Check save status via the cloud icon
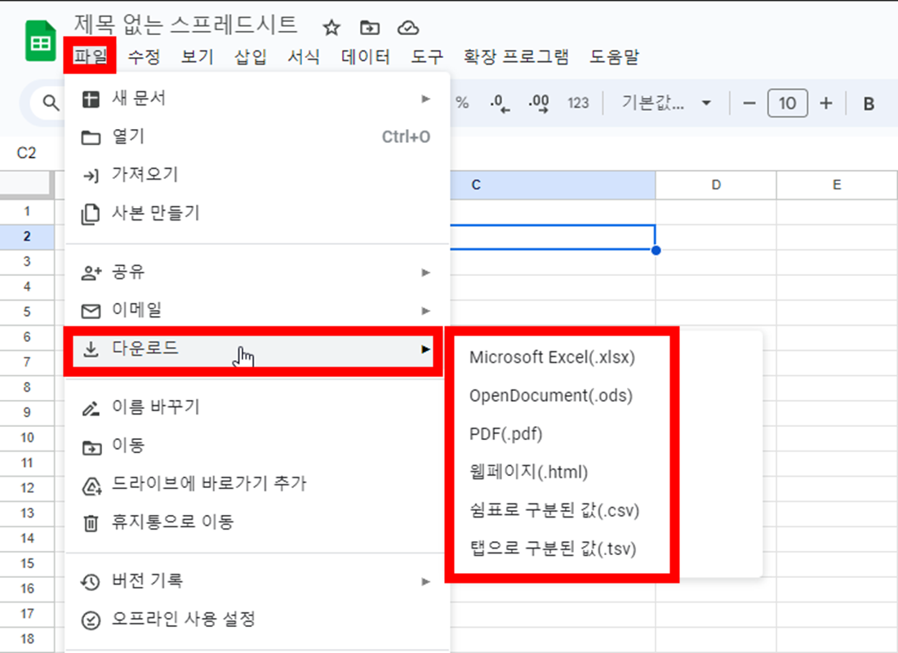 pyautogui.click(x=408, y=27)
